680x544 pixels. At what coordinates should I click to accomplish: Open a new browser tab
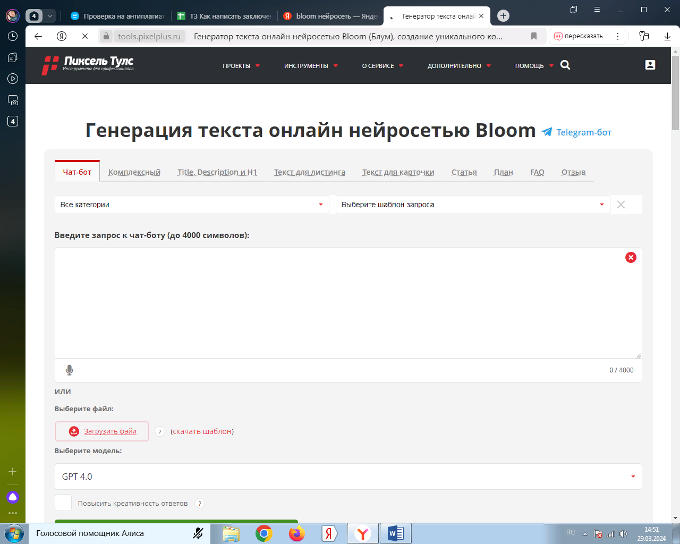[x=504, y=16]
